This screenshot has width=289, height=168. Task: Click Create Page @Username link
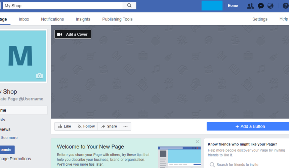(x=22, y=99)
